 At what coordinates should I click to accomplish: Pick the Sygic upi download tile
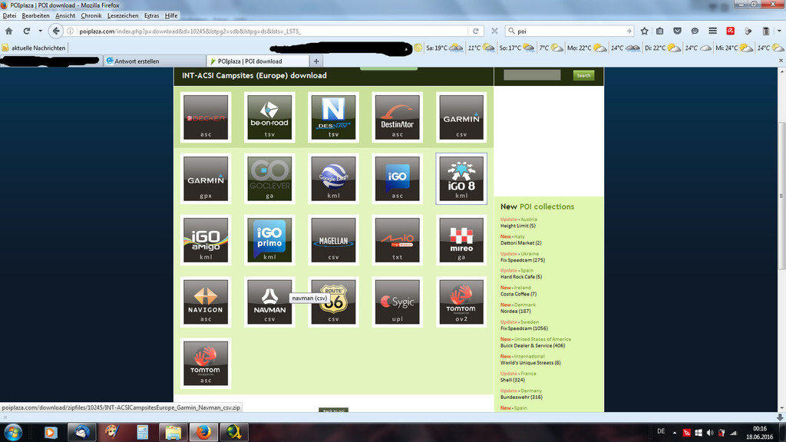point(398,302)
